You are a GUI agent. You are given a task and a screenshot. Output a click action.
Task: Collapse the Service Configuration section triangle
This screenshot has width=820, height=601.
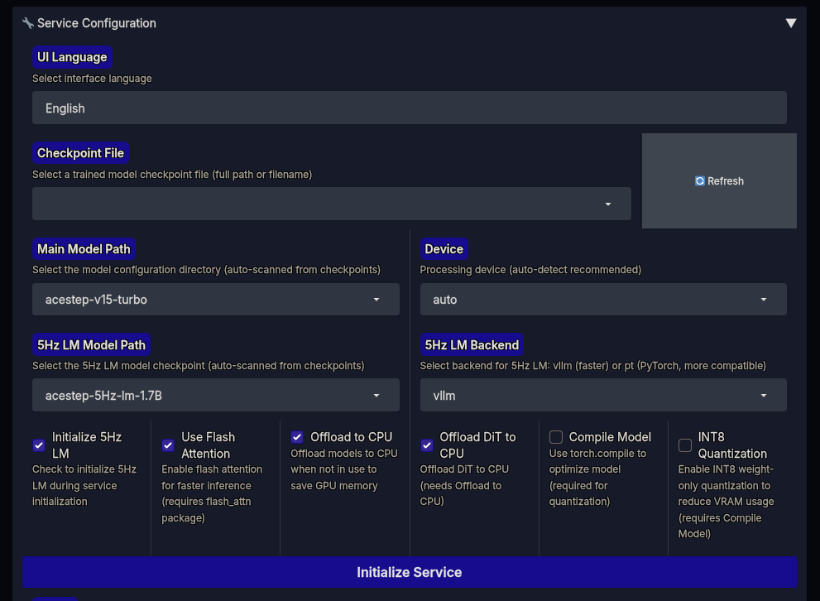pyautogui.click(x=791, y=23)
